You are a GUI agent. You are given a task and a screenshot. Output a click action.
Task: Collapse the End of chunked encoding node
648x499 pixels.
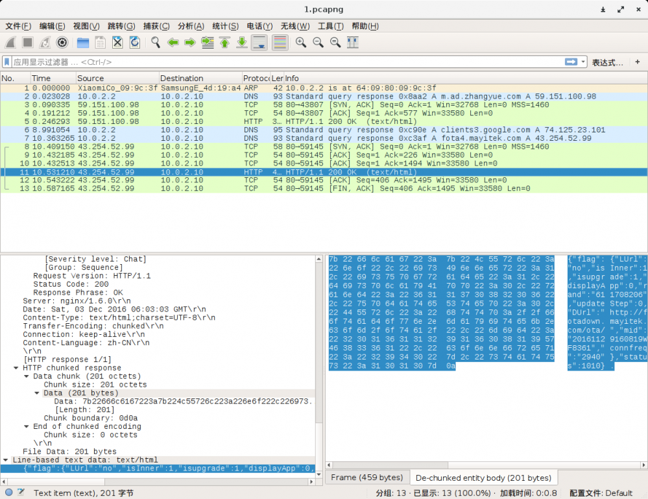pos(27,426)
